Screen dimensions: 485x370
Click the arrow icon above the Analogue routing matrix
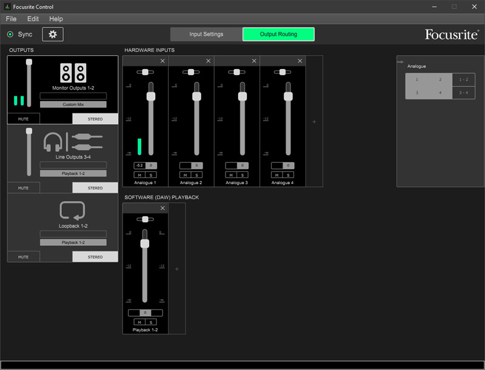(401, 61)
